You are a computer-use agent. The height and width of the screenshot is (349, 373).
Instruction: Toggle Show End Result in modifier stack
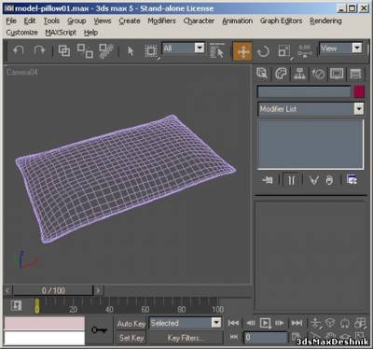(291, 180)
